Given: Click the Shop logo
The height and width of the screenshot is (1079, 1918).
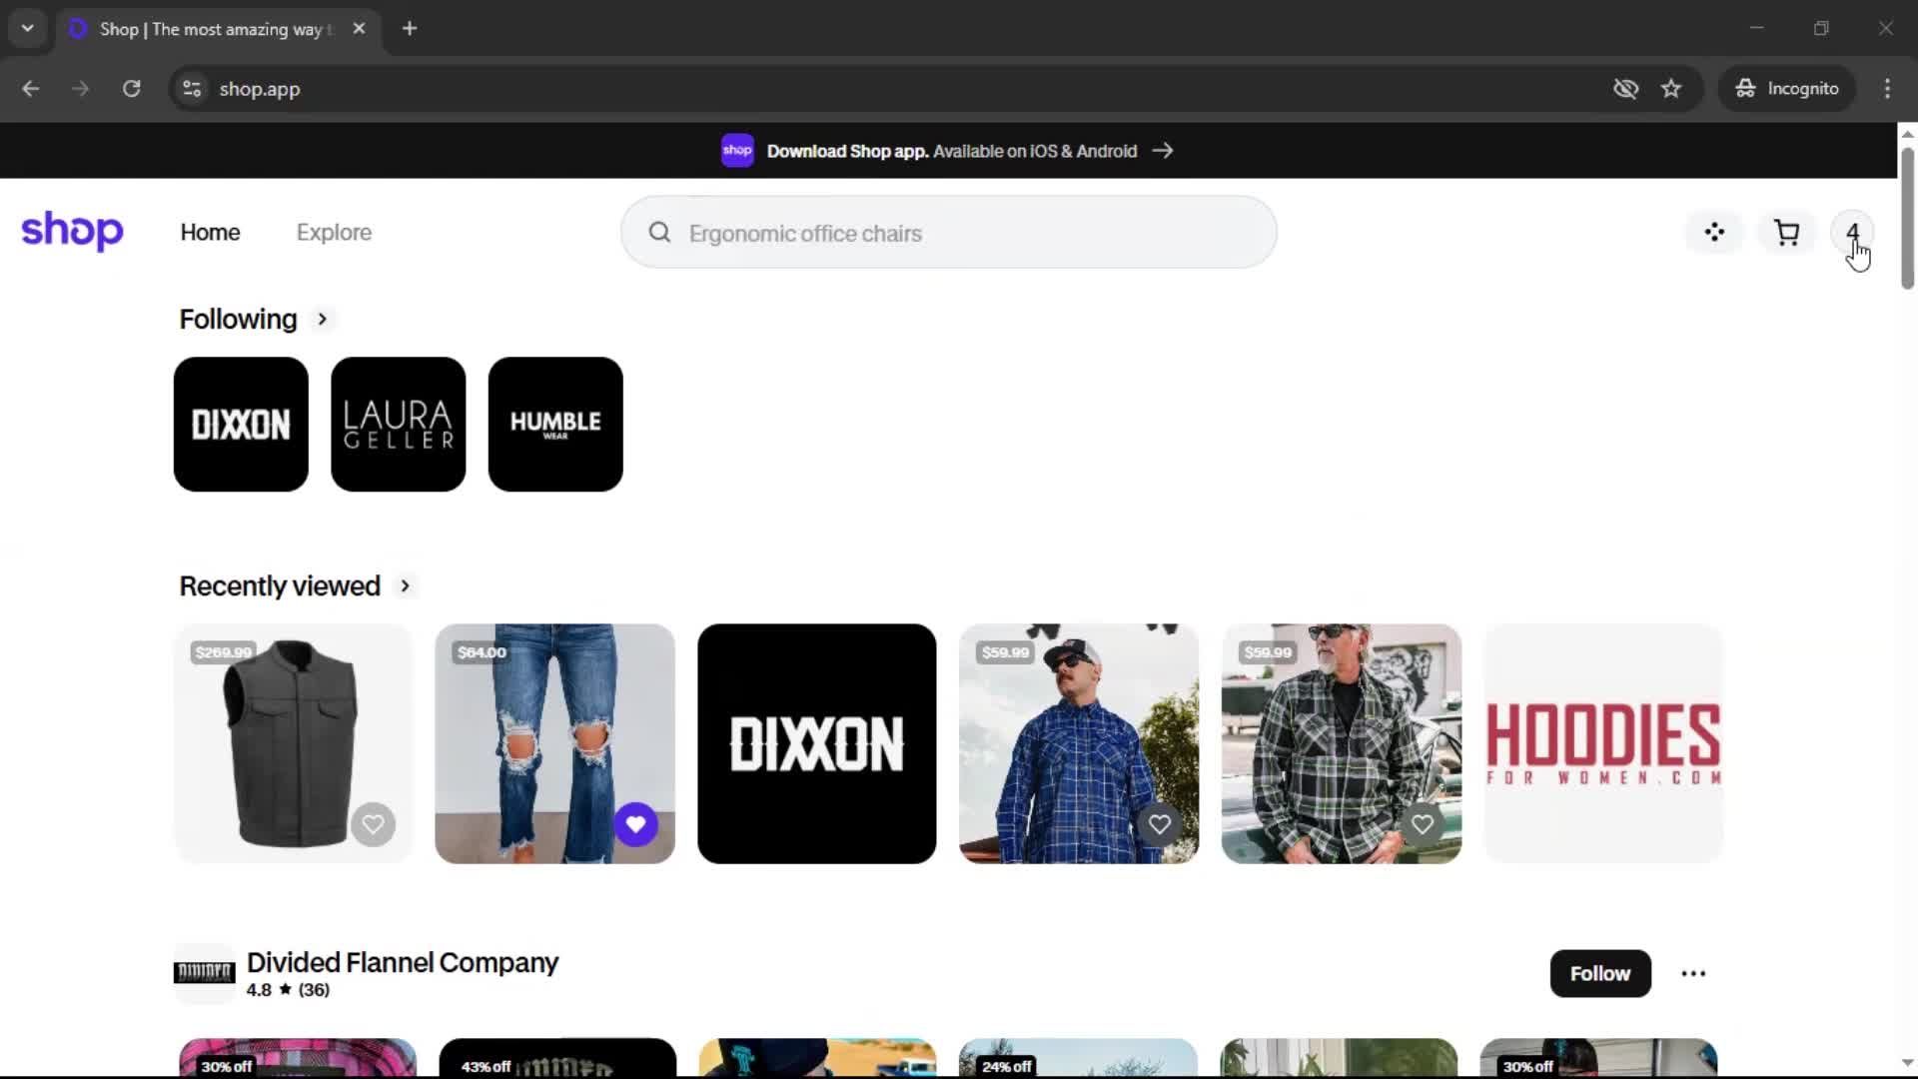Looking at the screenshot, I should click(72, 231).
